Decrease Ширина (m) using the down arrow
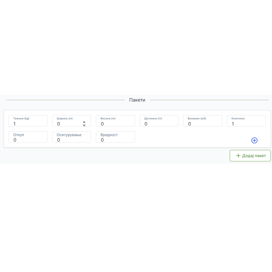 [84, 125]
